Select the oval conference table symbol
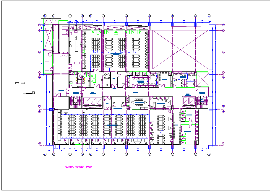 [x=139, y=102]
